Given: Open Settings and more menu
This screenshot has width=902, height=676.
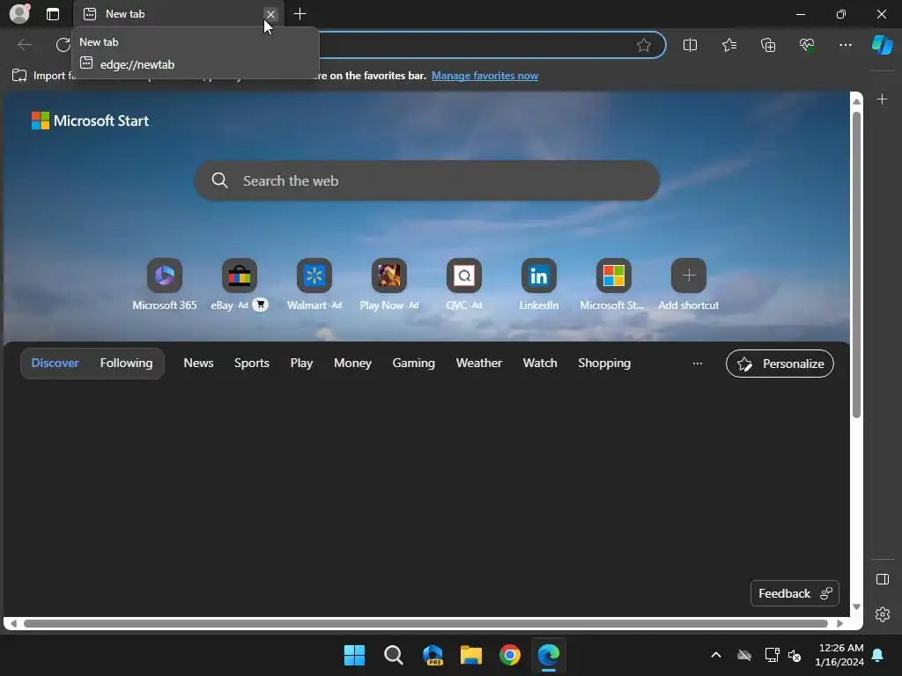Looking at the screenshot, I should pos(845,45).
